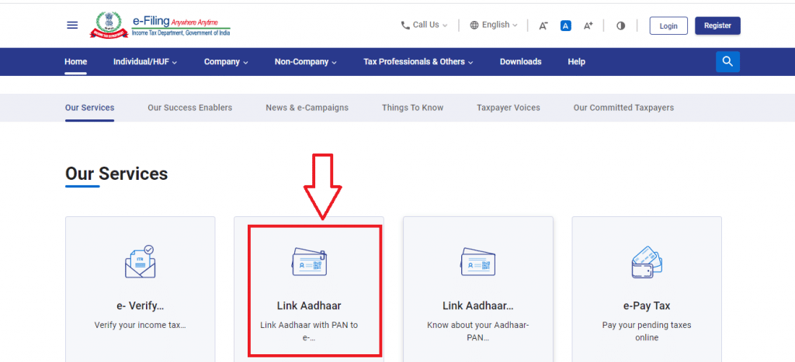
Task: Toggle the high contrast mode icon
Action: click(620, 26)
